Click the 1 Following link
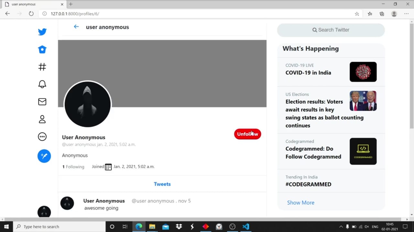This screenshot has height=232, width=414. pyautogui.click(x=73, y=167)
